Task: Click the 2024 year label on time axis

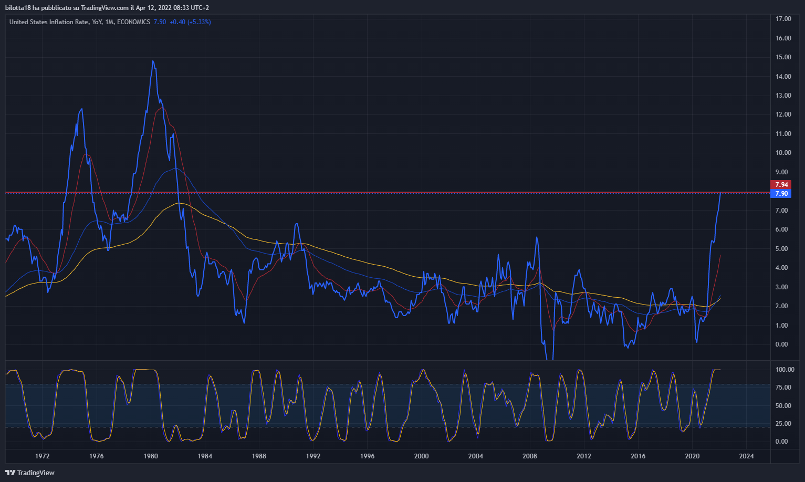Action: [x=747, y=456]
